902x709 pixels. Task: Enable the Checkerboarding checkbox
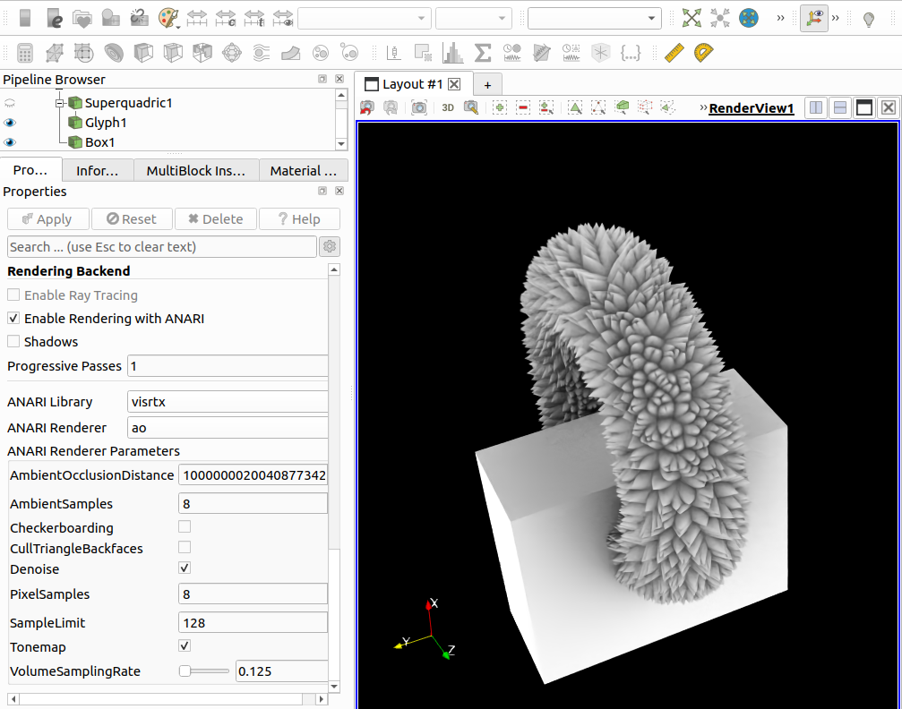coord(185,527)
